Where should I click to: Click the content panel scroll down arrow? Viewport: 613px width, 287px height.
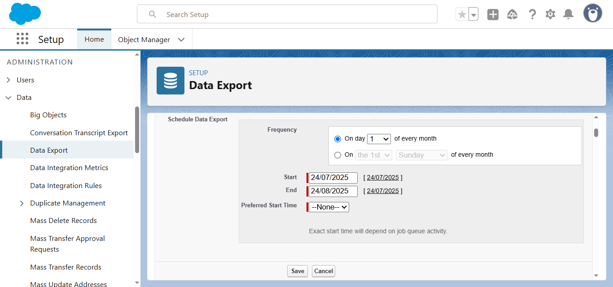pyautogui.click(x=596, y=275)
